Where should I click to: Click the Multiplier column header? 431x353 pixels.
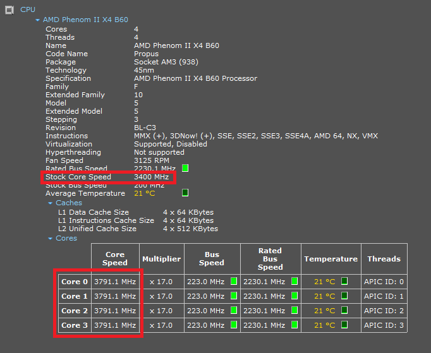click(162, 259)
